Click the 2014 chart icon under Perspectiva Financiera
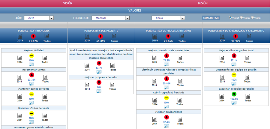The image size is (270, 129). [20, 36]
